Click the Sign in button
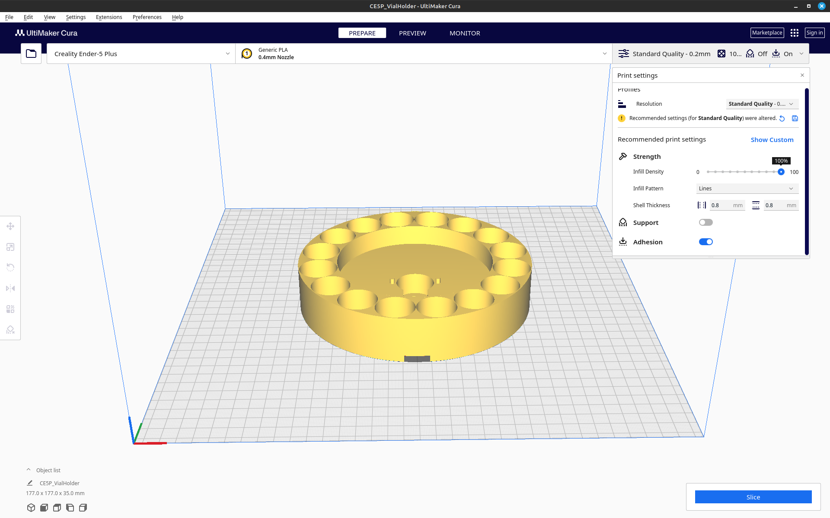The image size is (830, 518). pos(814,33)
